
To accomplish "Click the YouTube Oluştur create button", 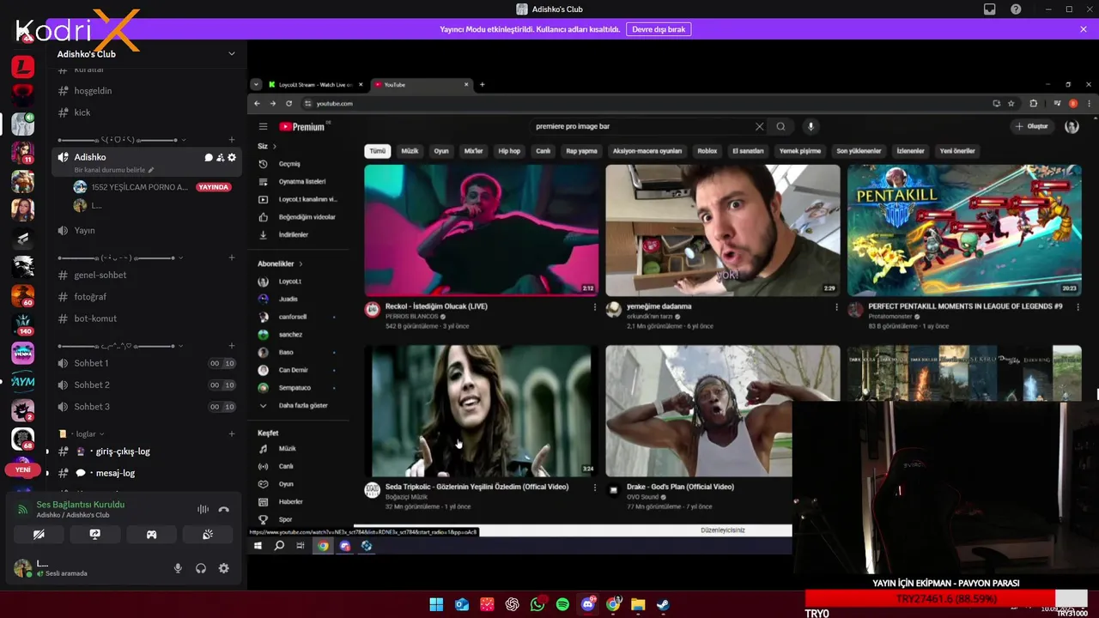I will (1032, 126).
